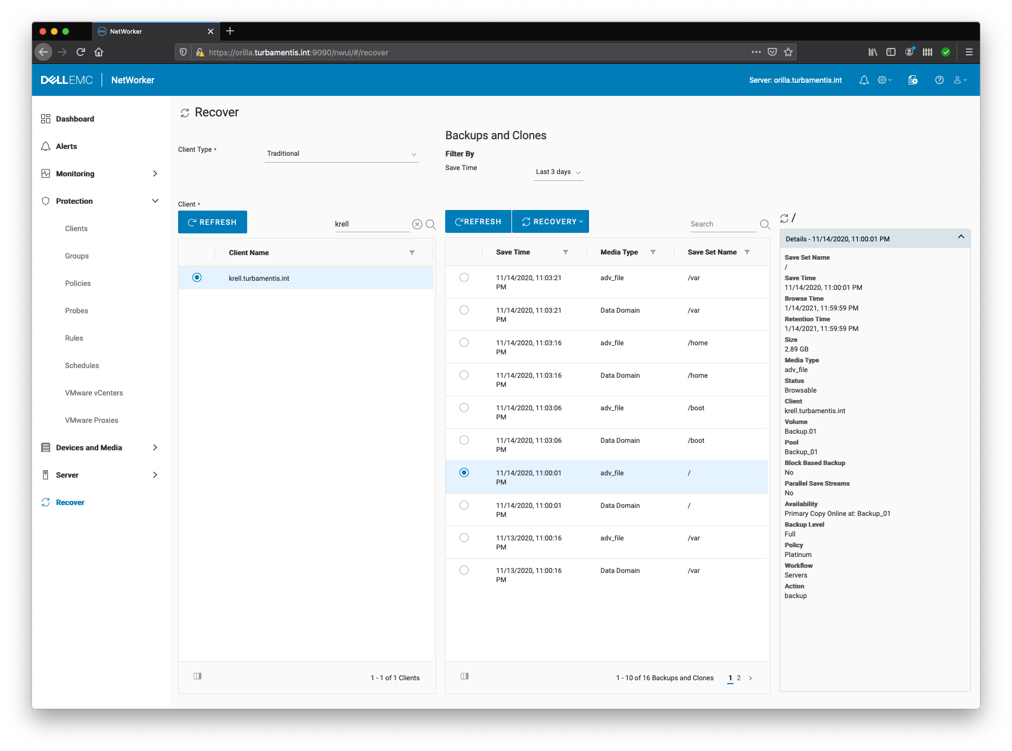This screenshot has width=1012, height=751.
Task: Click the backups search magnifier icon
Action: pyautogui.click(x=765, y=224)
